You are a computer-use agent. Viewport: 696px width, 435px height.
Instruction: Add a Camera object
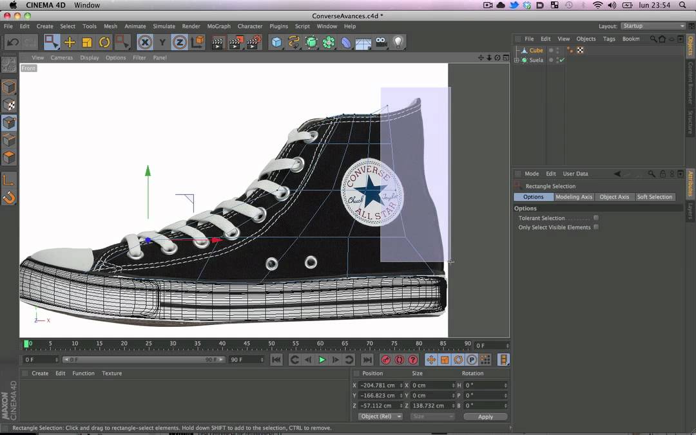[x=381, y=42]
